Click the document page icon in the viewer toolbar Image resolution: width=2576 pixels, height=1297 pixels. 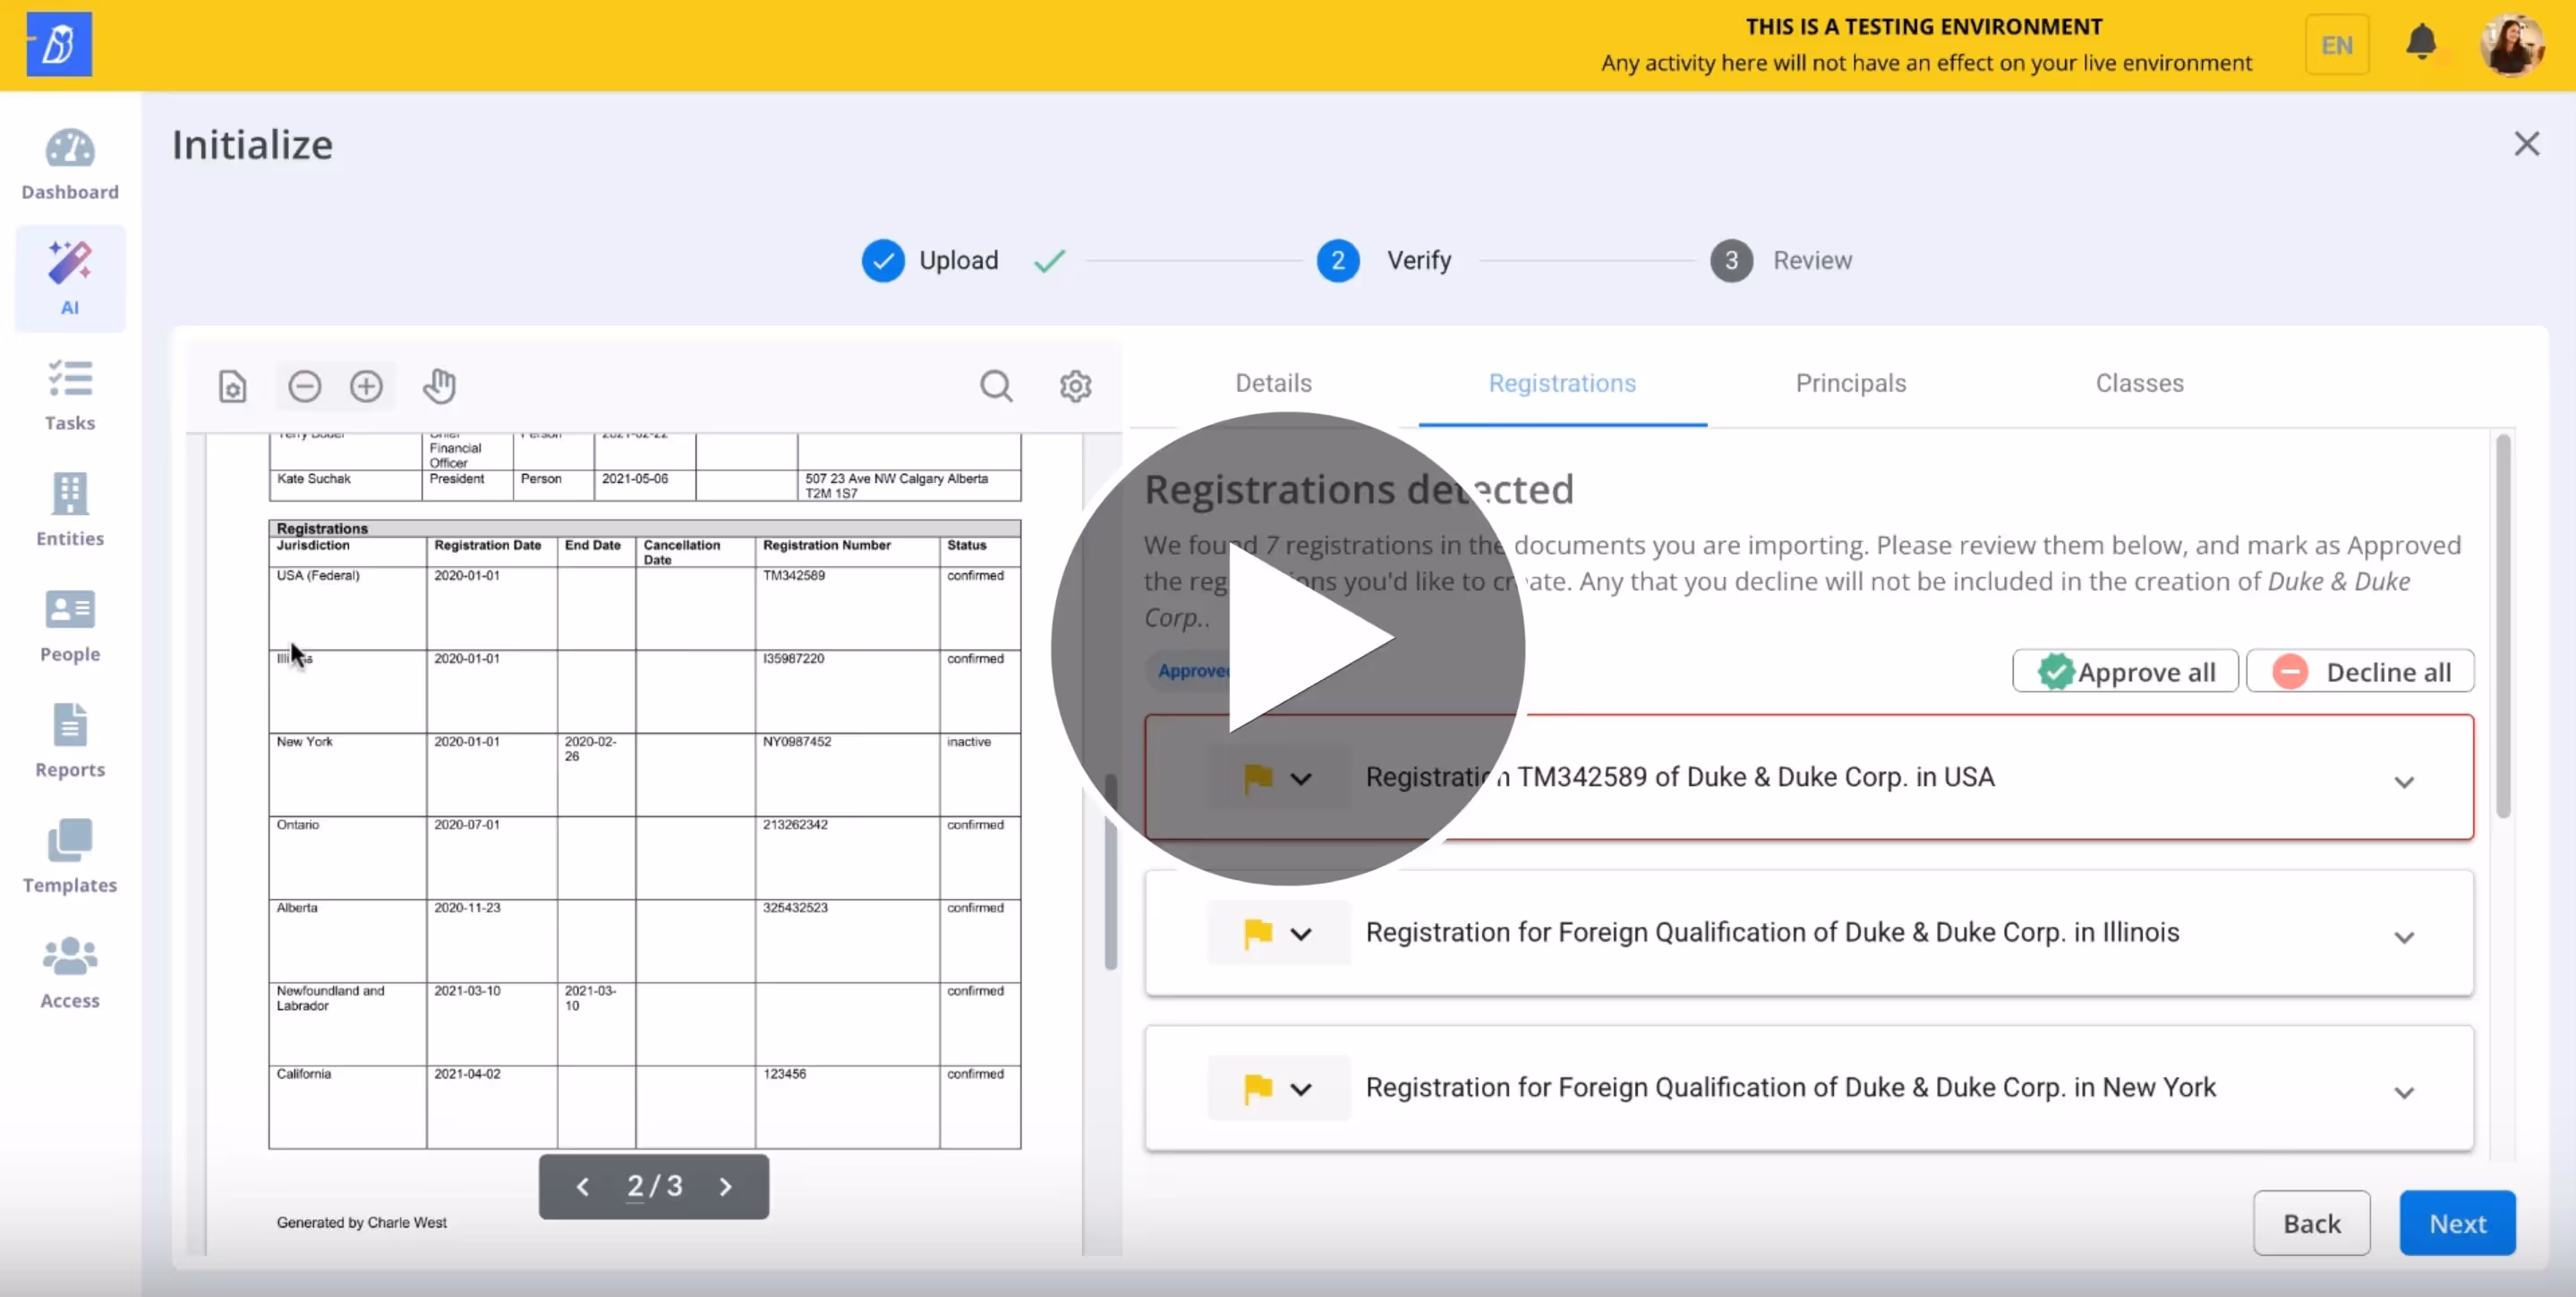coord(232,386)
